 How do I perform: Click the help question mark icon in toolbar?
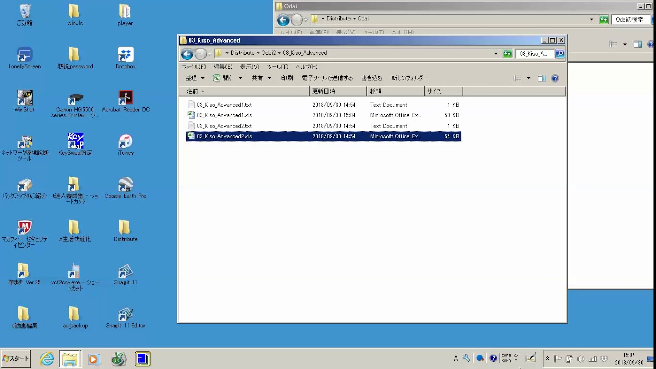click(x=555, y=78)
